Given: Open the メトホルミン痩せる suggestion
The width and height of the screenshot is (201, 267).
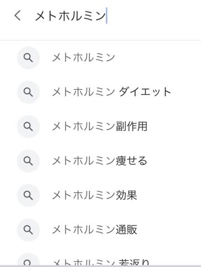Looking at the screenshot, I should (100, 161).
